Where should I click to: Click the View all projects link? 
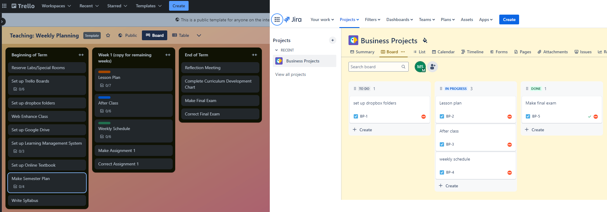point(291,74)
